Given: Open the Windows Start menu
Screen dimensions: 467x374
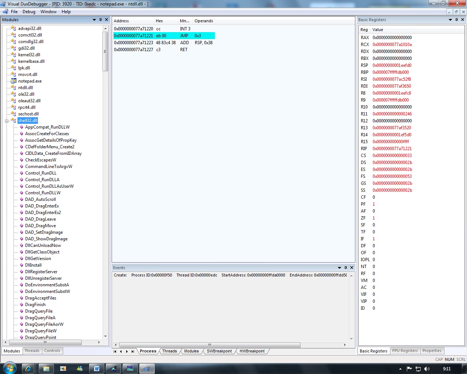Looking at the screenshot, I should coord(9,369).
